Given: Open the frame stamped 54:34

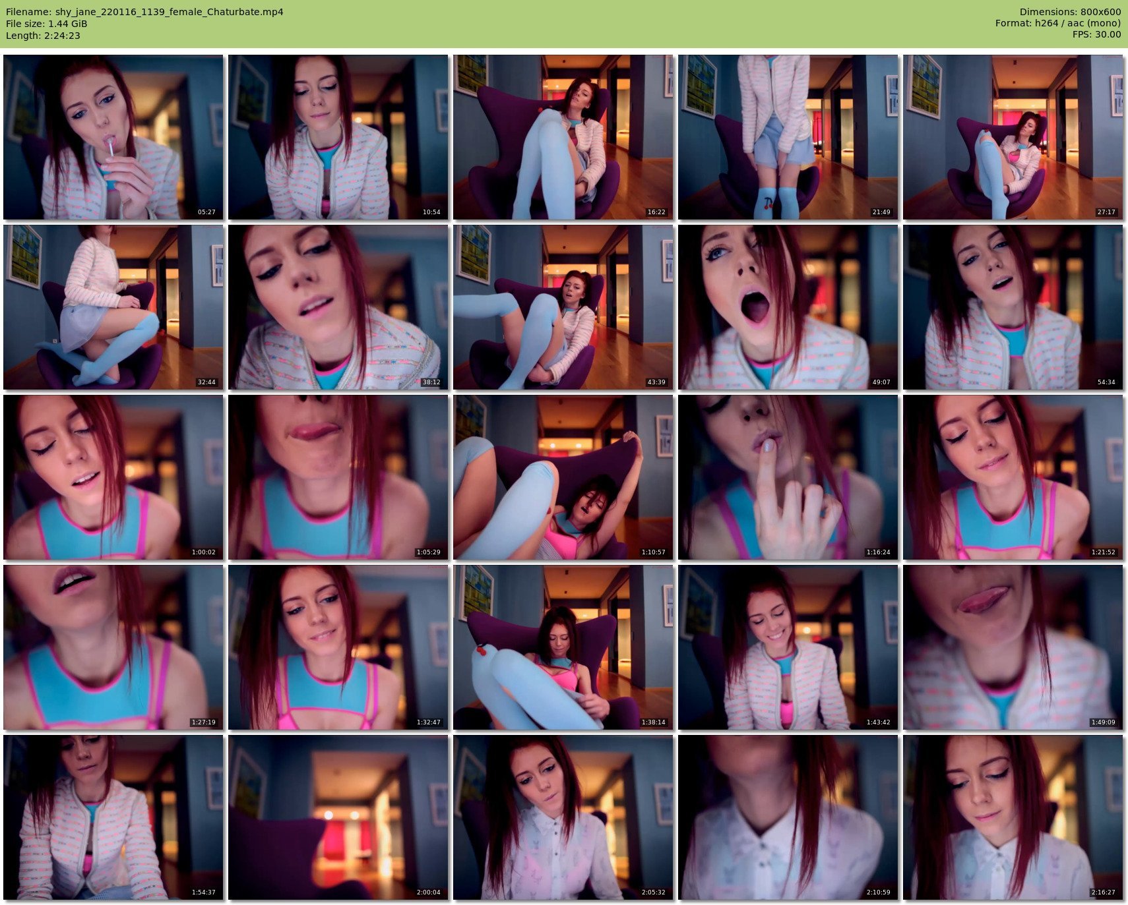Looking at the screenshot, I should click(1013, 307).
